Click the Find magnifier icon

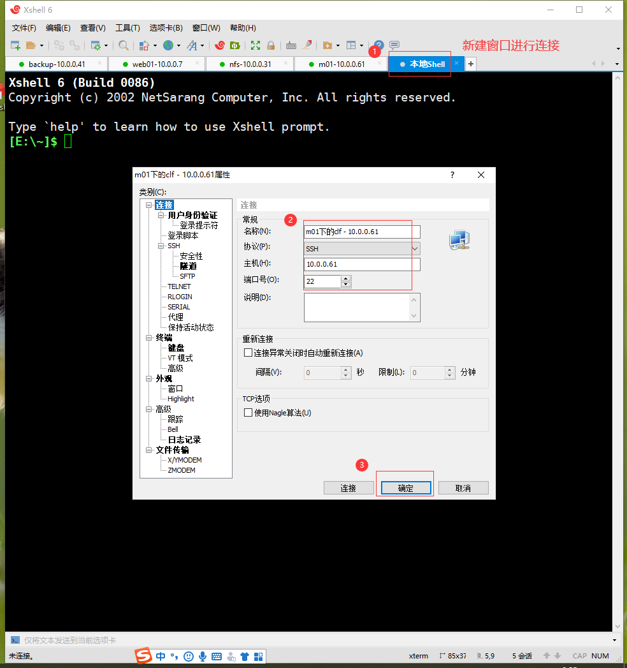pos(124,45)
